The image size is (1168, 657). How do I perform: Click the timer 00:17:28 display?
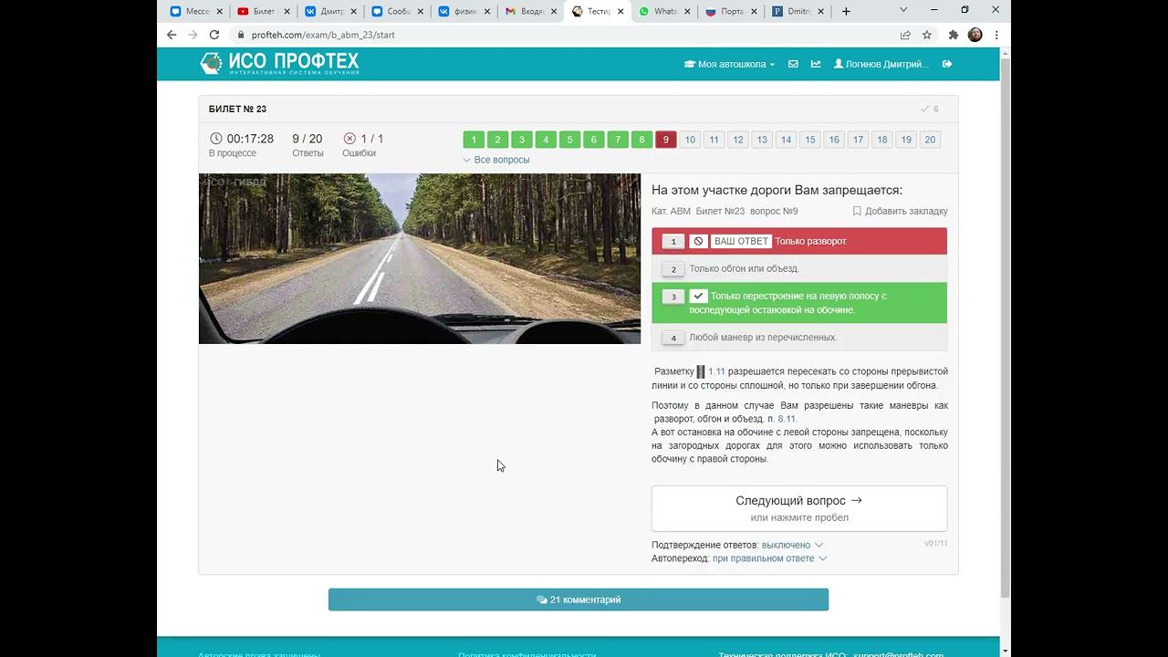point(241,139)
